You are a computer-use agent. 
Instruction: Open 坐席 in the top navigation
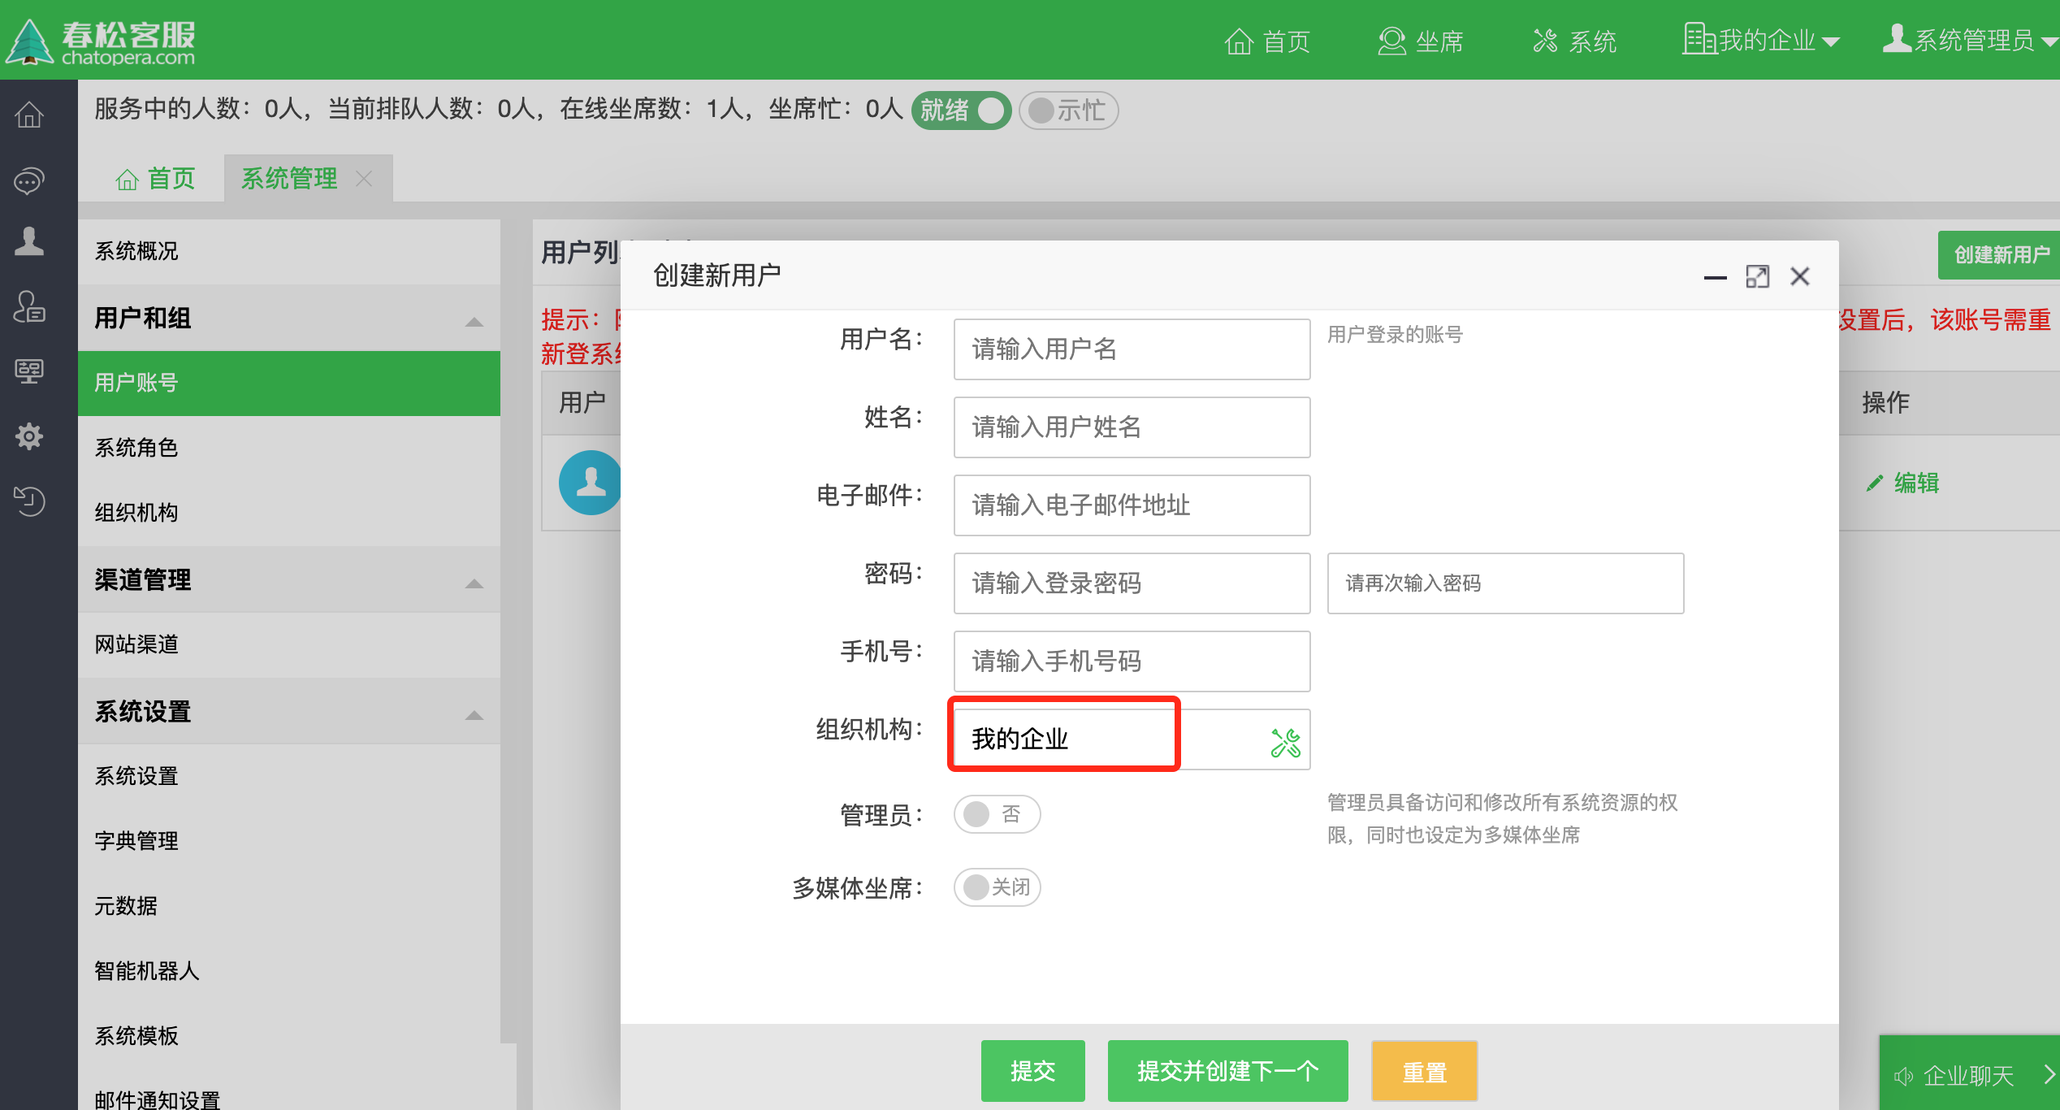point(1420,41)
